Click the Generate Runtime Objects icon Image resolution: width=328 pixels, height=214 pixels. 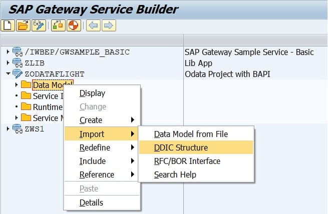click(x=73, y=25)
